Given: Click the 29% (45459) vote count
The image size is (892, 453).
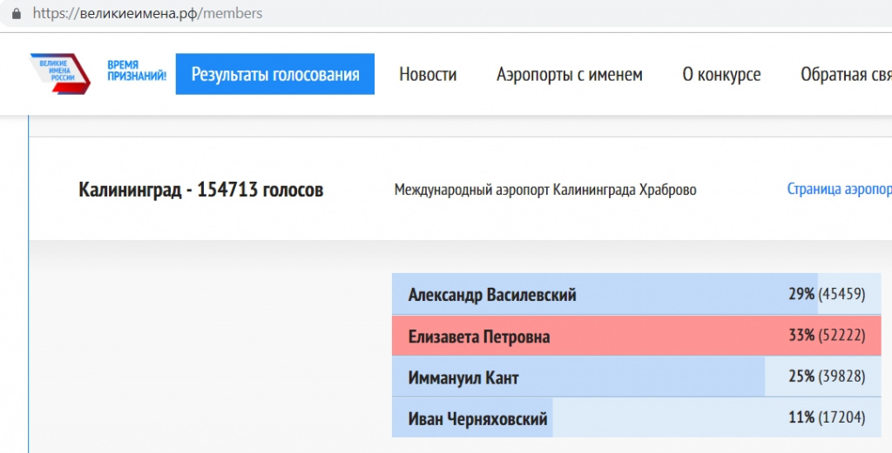Looking at the screenshot, I should tap(827, 294).
